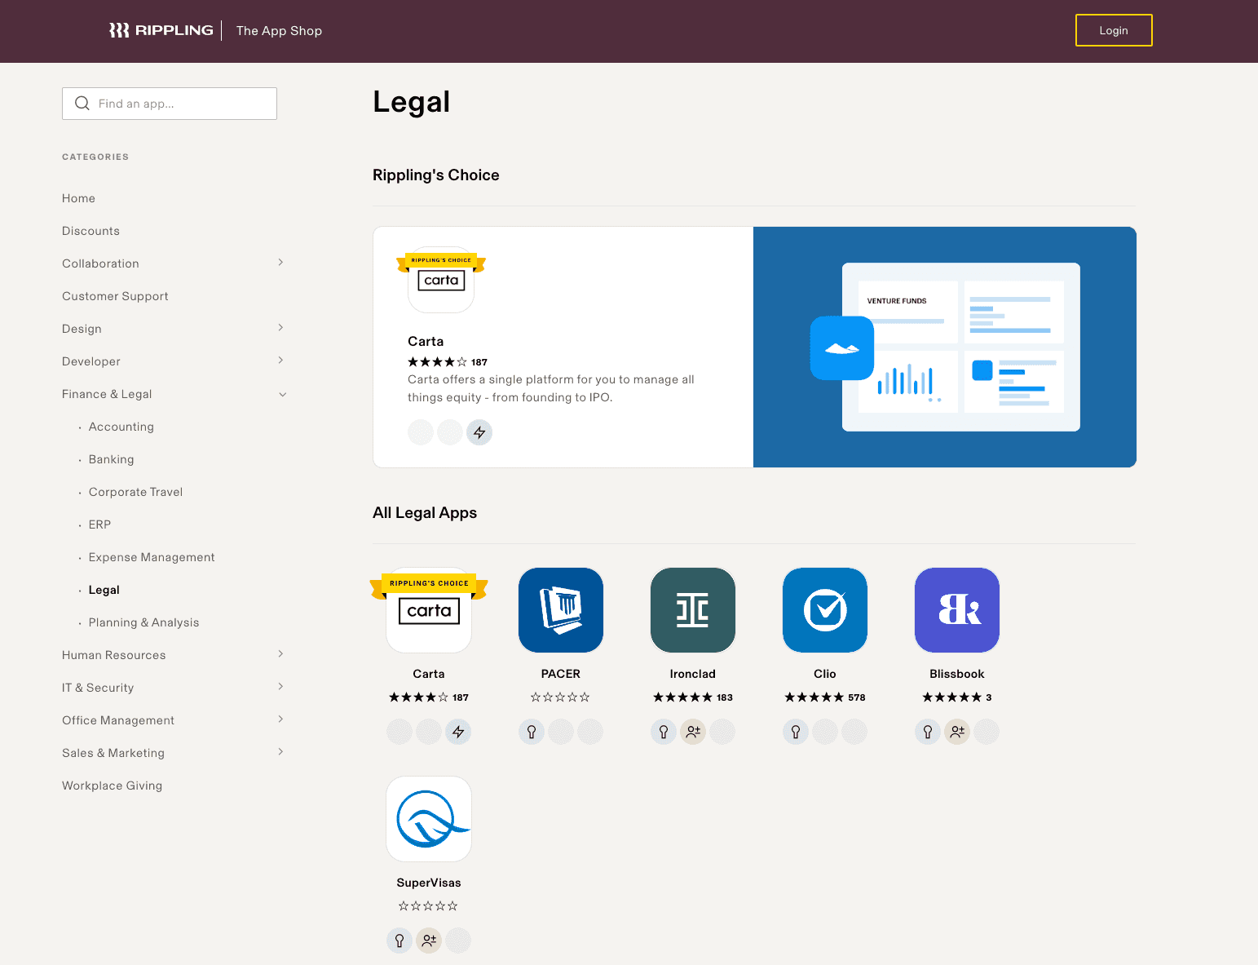
Task: Click the Carta venture funds preview image
Action: pos(945,347)
